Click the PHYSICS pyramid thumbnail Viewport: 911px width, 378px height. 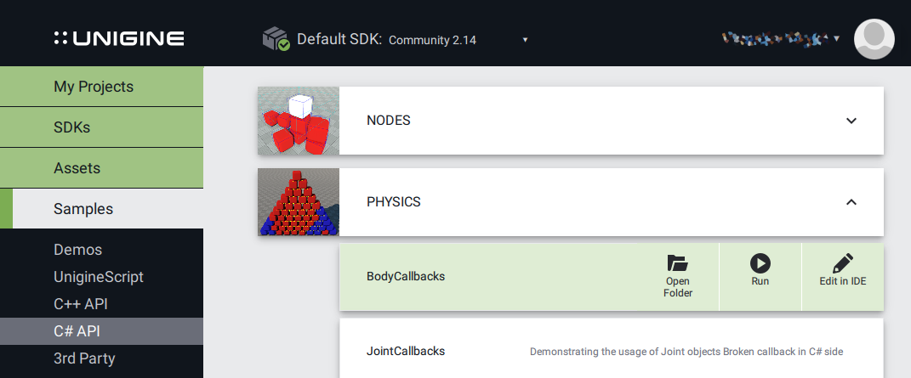tap(298, 202)
